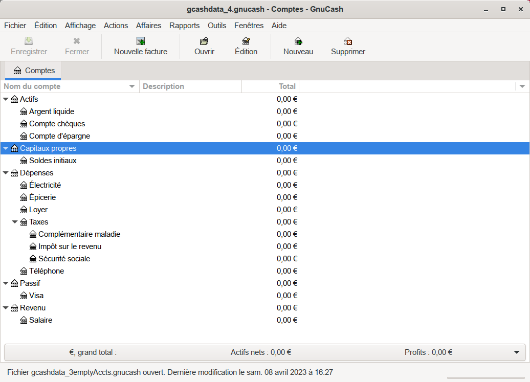
Task: Open the Rapports menu
Action: click(184, 26)
